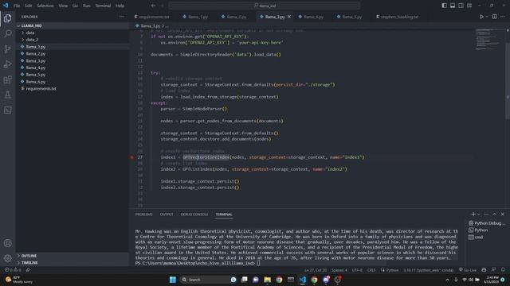
Task: Switch to the OUTPUT panel tab
Action: (167, 214)
